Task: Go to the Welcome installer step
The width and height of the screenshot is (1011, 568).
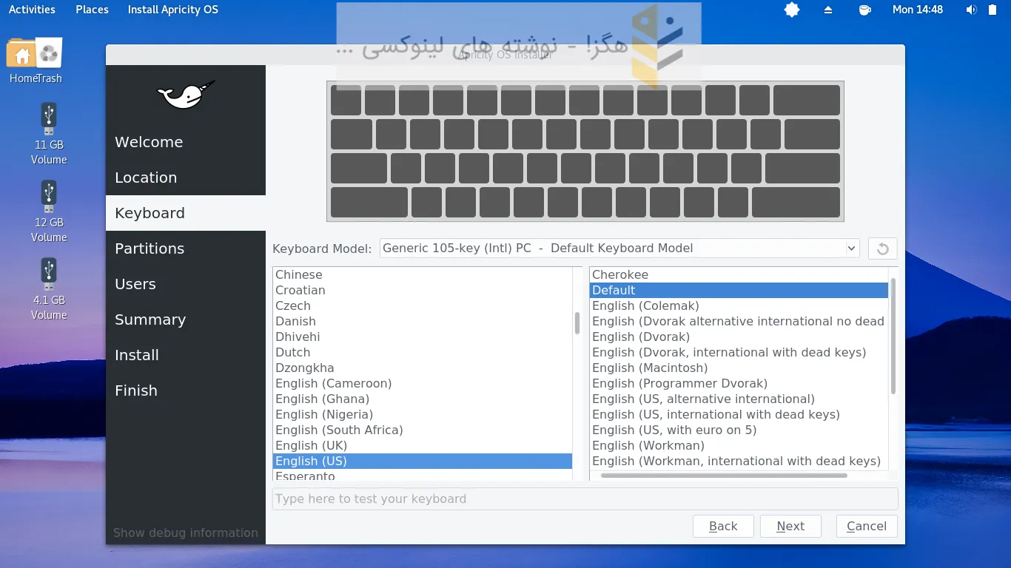Action: pos(186,142)
